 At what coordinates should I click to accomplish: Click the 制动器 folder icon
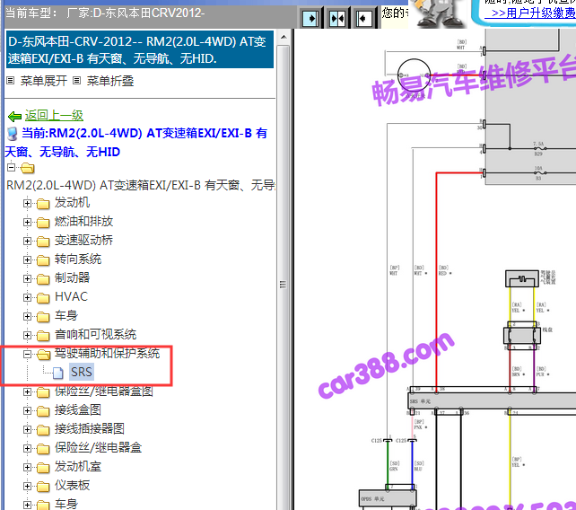tap(43, 278)
